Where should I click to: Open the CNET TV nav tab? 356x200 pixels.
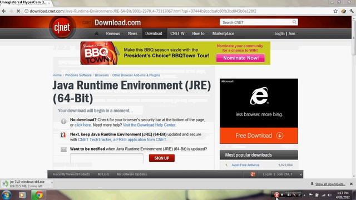177,33
